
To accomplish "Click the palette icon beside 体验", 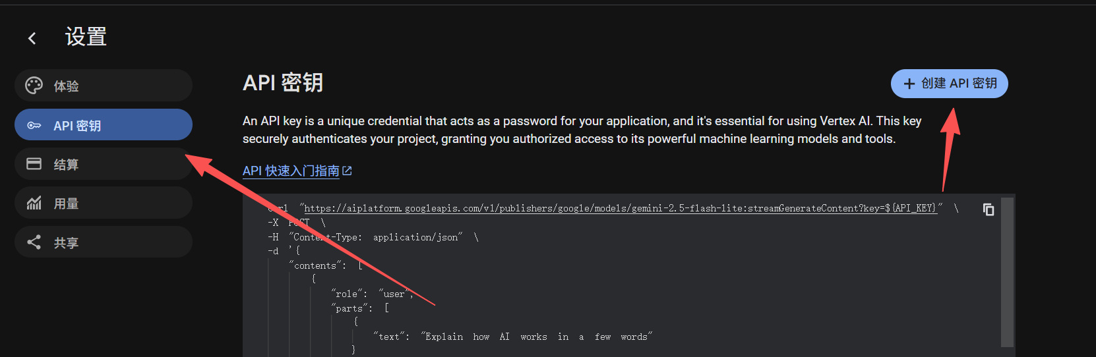I will 34,86.
